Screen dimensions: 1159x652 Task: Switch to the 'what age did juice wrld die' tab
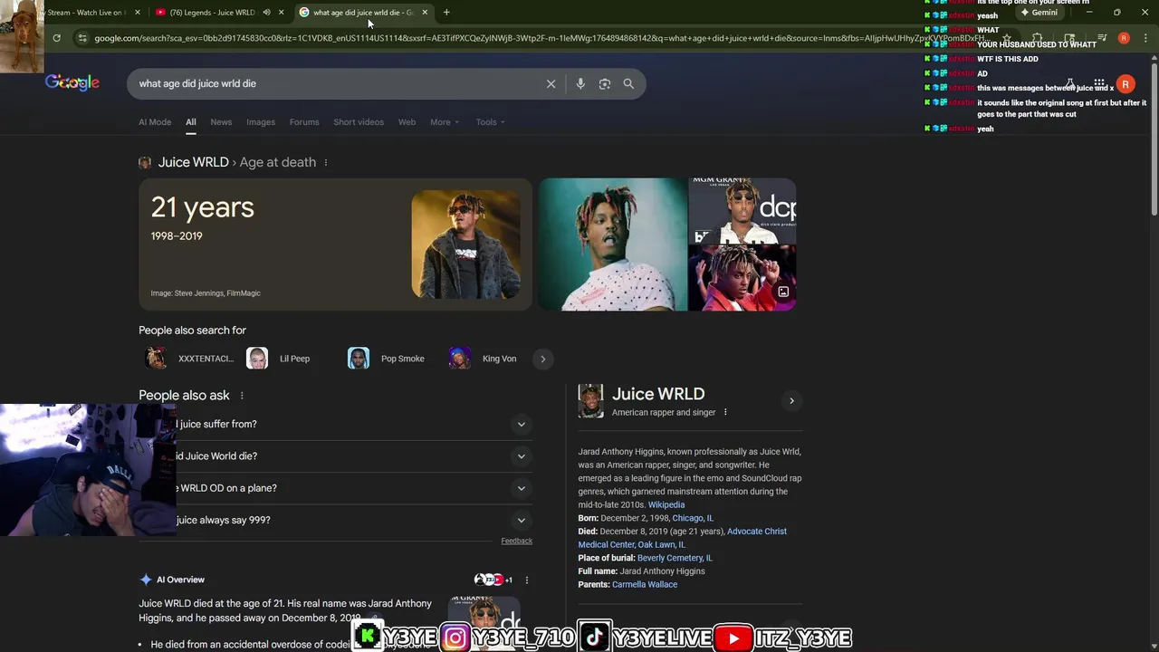coord(362,12)
